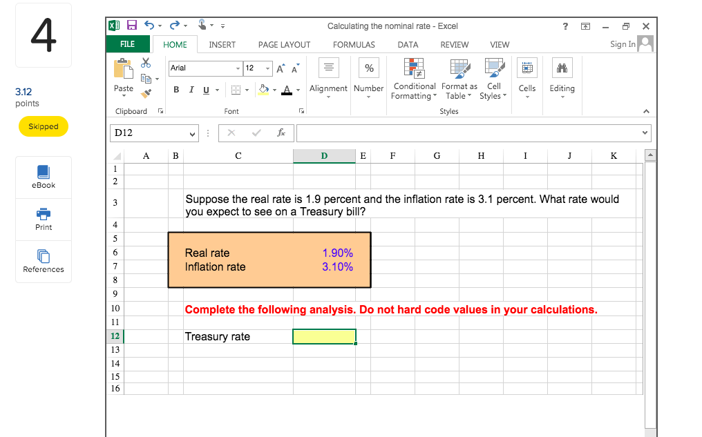Undo the last action
The height and width of the screenshot is (437, 702).
(x=150, y=25)
